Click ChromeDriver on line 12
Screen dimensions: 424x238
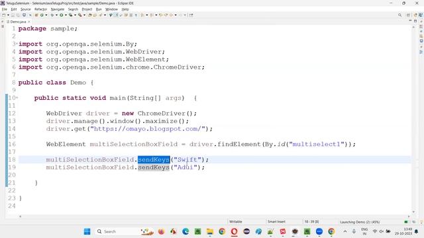tap(162, 113)
